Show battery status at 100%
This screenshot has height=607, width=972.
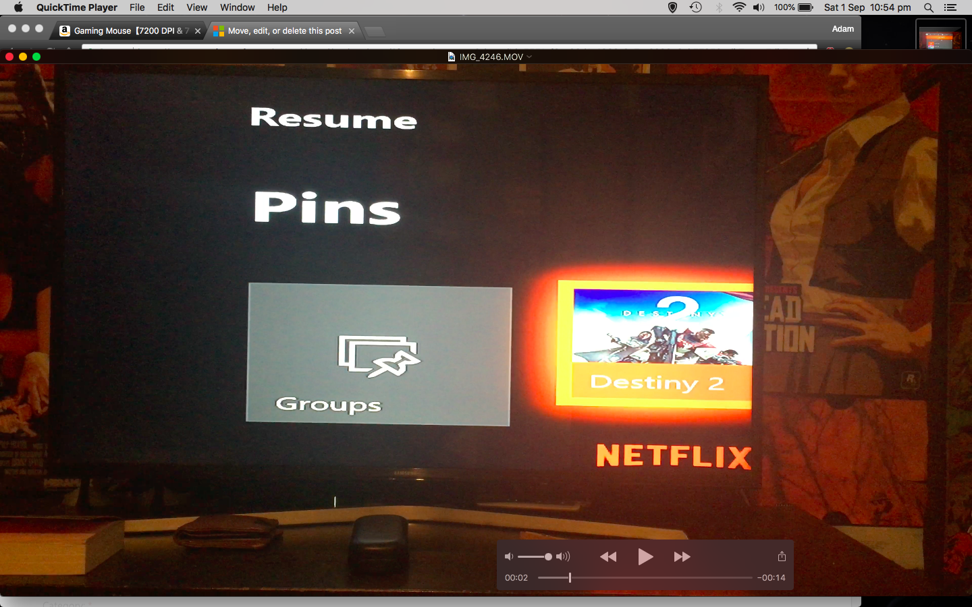[794, 7]
